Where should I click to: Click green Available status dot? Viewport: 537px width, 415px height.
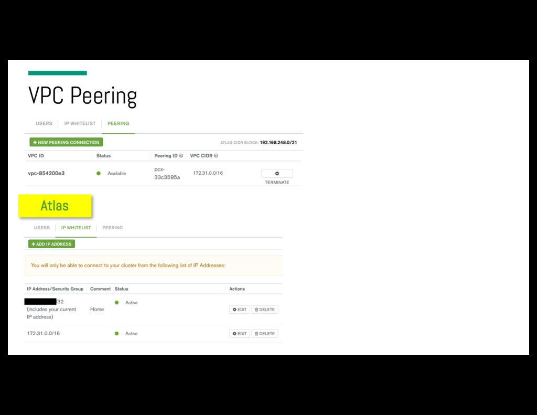99,174
